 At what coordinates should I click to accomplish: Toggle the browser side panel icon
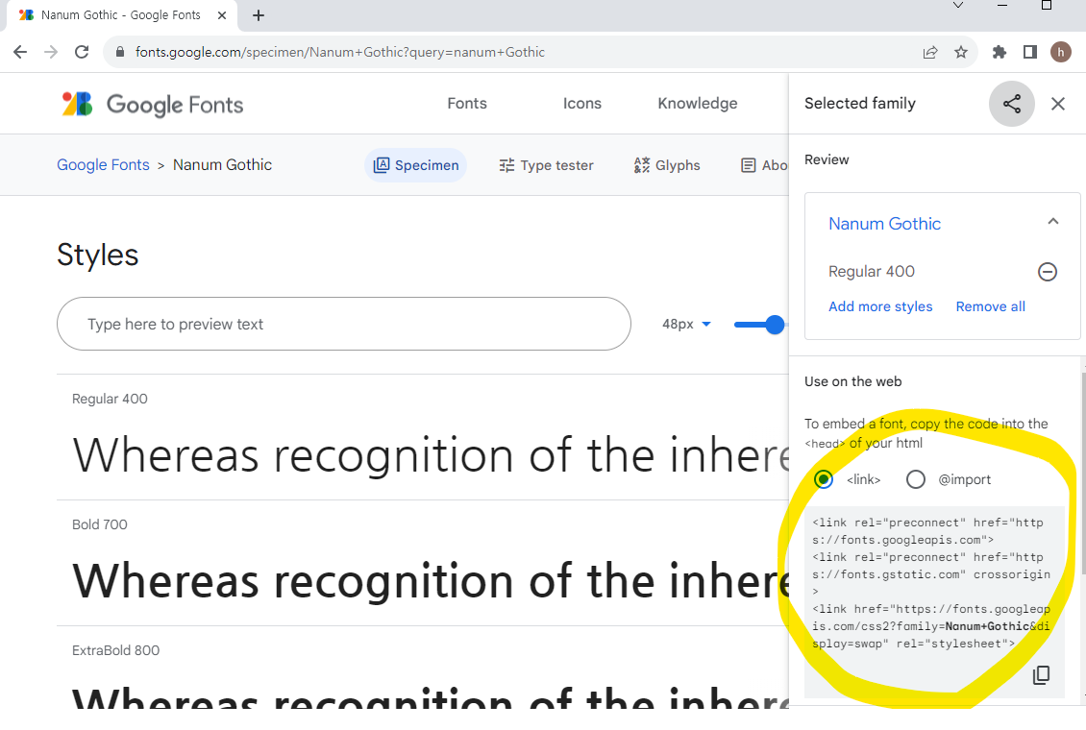pyautogui.click(x=1030, y=52)
